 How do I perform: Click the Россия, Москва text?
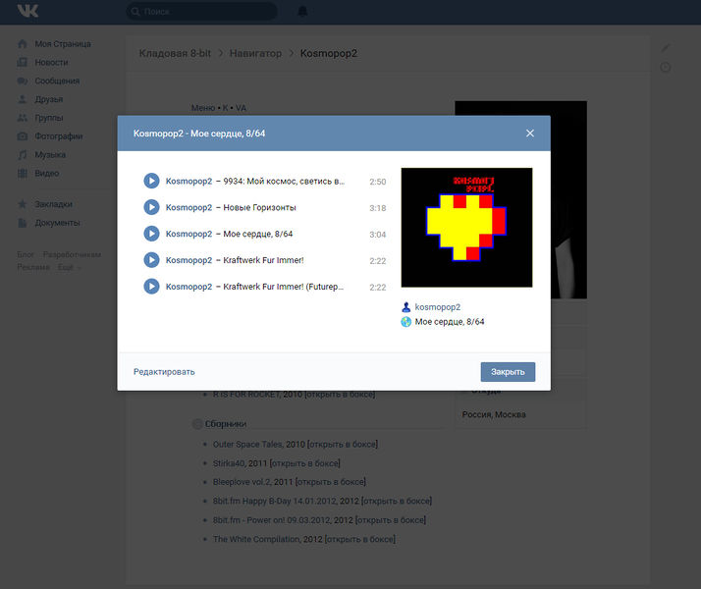[x=494, y=414]
